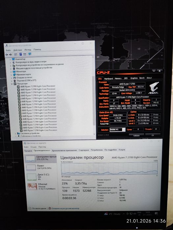Collapse the Процесори node in Device Manager
This screenshot has width=173, height=230.
(12, 84)
